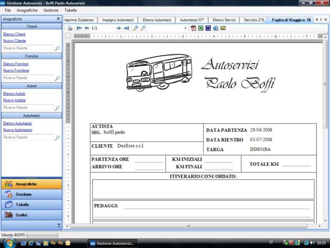Screen dimensions: 330x248
Task: Export report to Word
Action: point(208,28)
